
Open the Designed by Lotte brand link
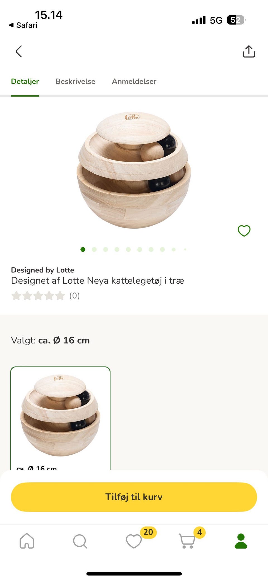click(x=42, y=270)
